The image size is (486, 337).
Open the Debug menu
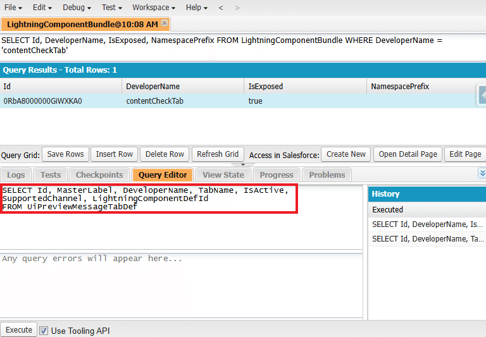click(77, 8)
